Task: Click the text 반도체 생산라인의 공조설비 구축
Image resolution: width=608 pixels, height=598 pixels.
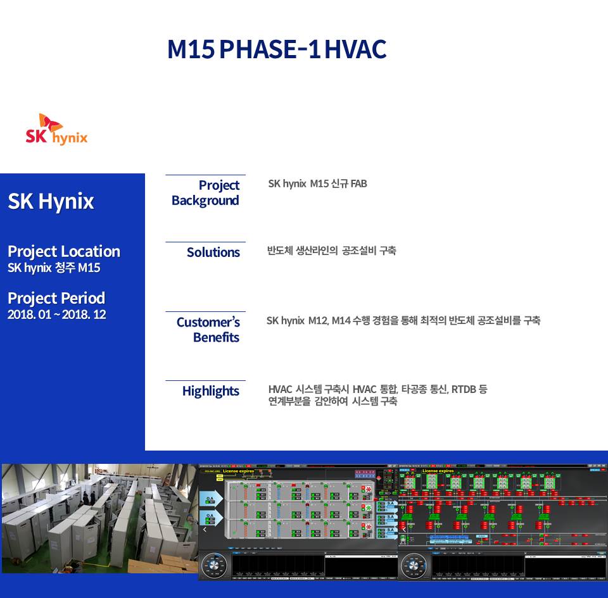Action: click(x=331, y=251)
